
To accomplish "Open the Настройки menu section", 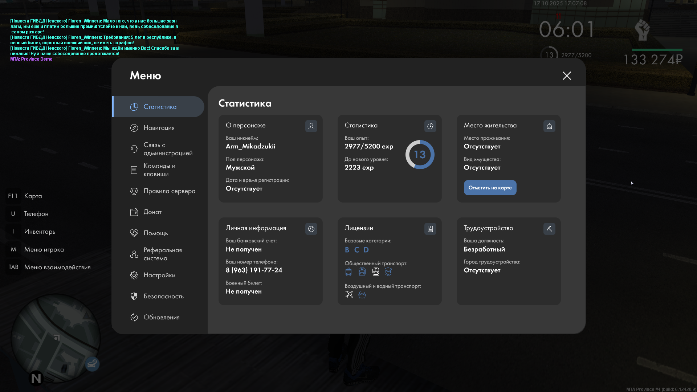I will coord(159,275).
